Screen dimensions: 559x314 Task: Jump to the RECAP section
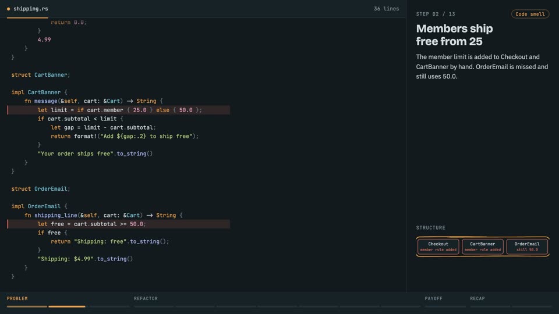point(477,298)
